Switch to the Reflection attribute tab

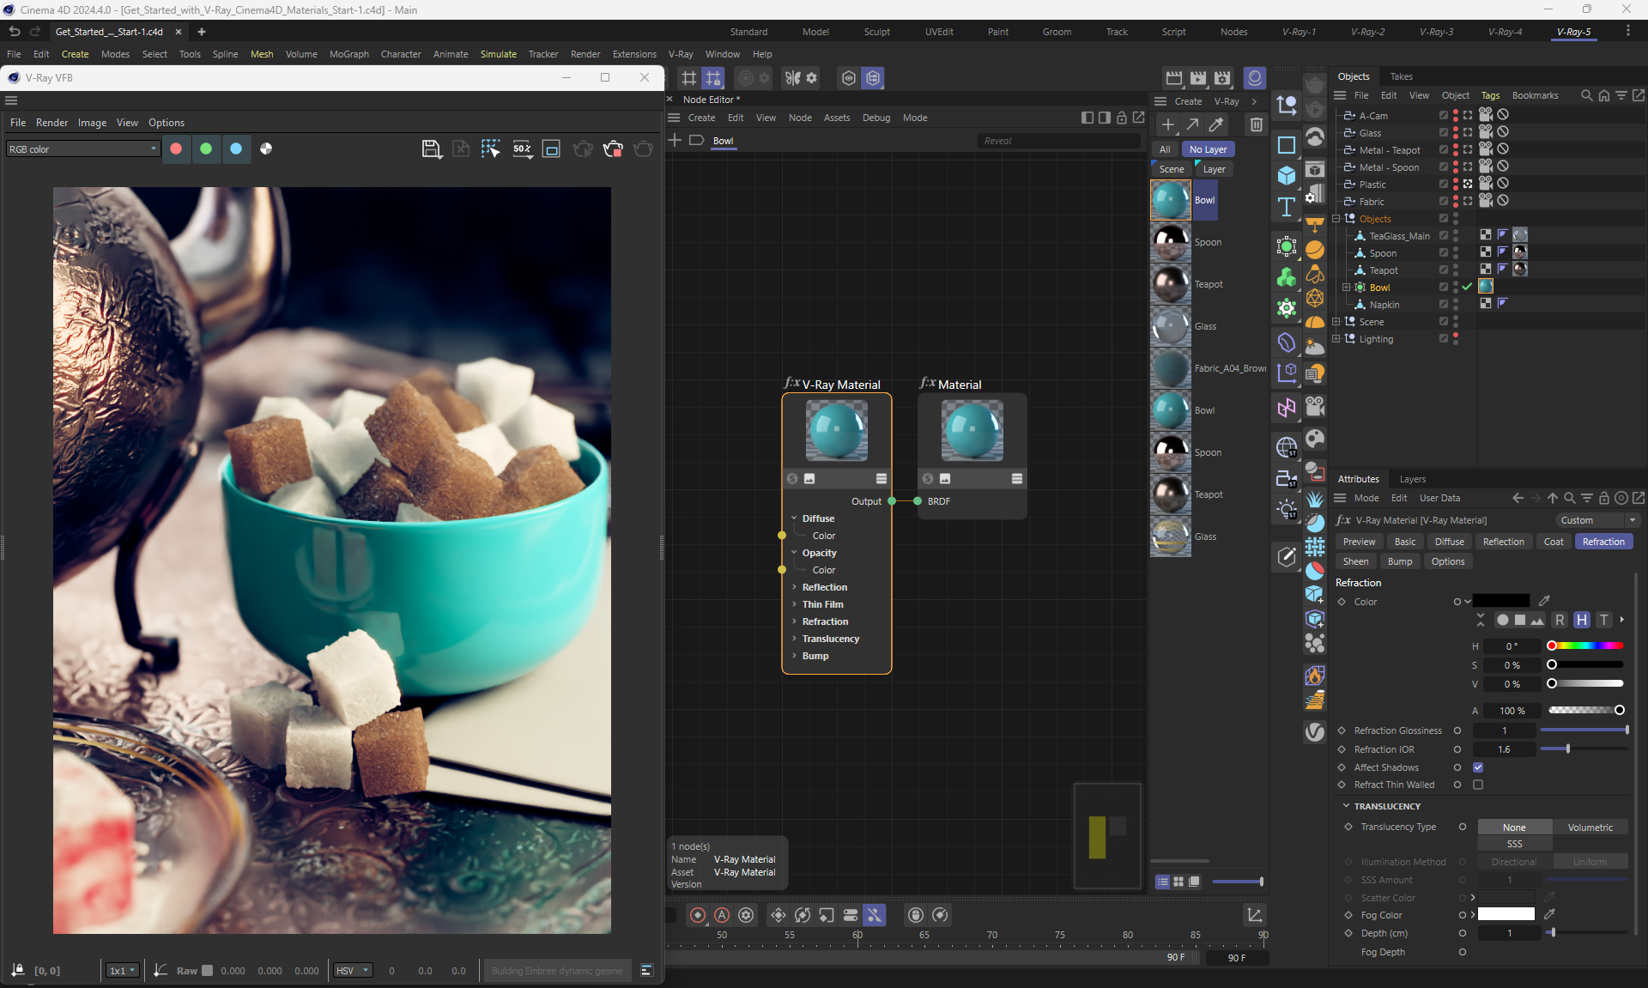tap(1503, 542)
